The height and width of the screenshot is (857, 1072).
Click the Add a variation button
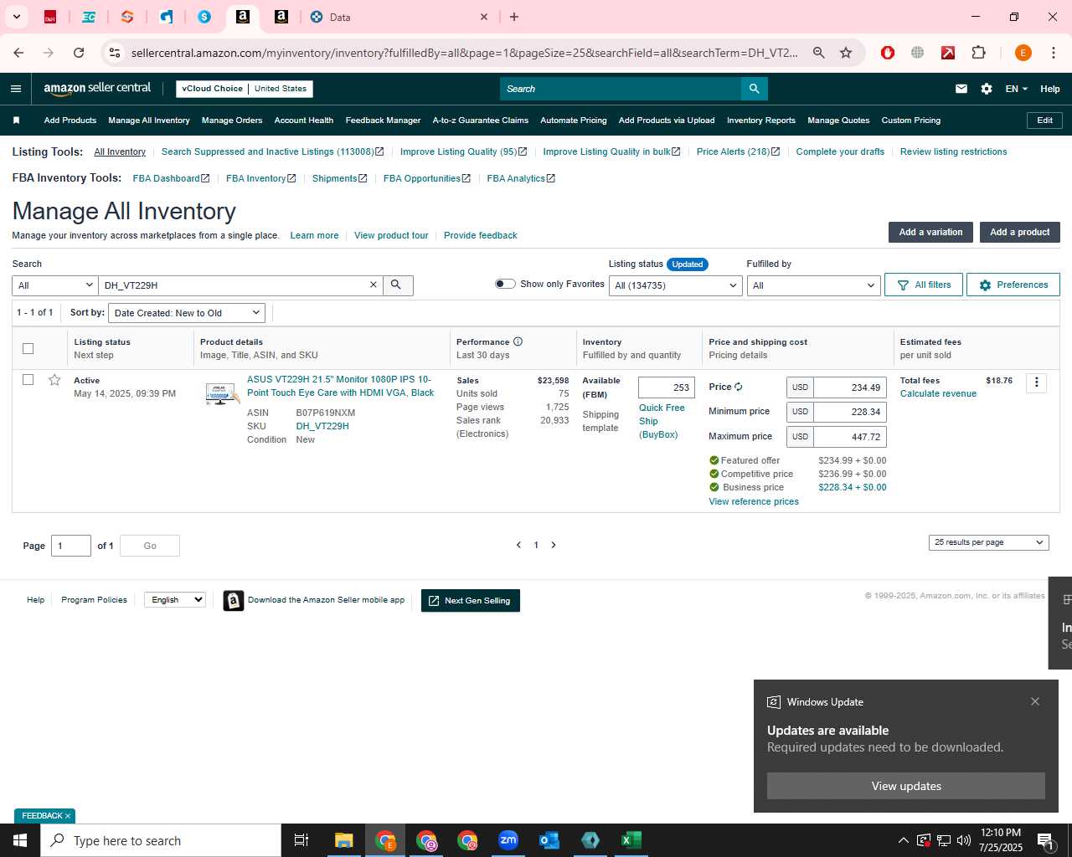click(x=930, y=232)
